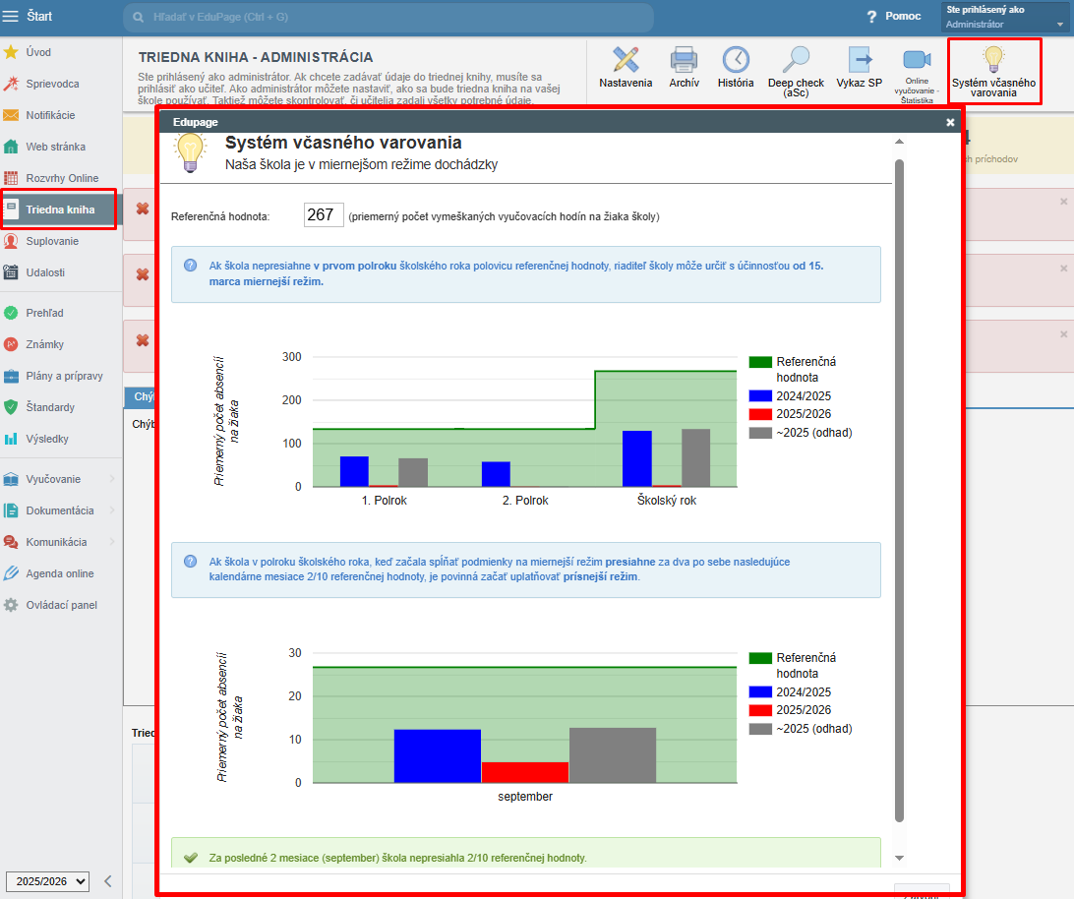Click Systém včasného varovania lightbulb
This screenshot has width=1074, height=899.
coord(993,71)
